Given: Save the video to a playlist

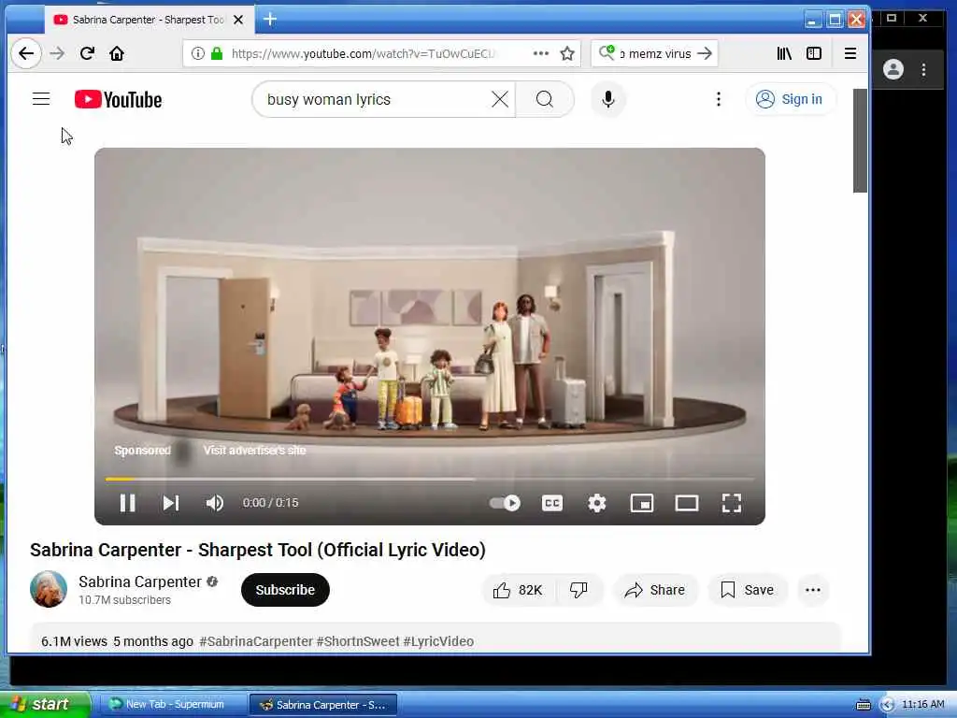Looking at the screenshot, I should pyautogui.click(x=747, y=590).
